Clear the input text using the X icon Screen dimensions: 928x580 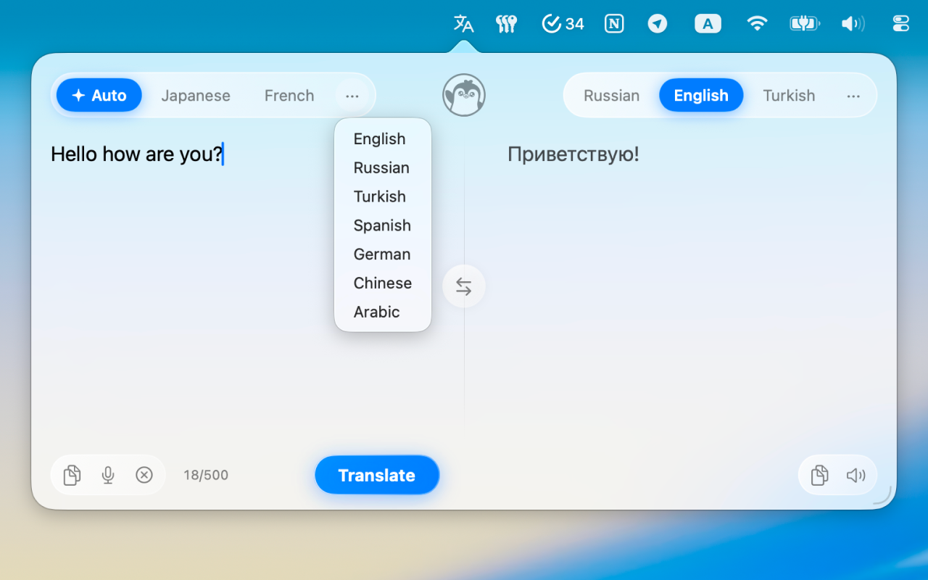pyautogui.click(x=144, y=475)
